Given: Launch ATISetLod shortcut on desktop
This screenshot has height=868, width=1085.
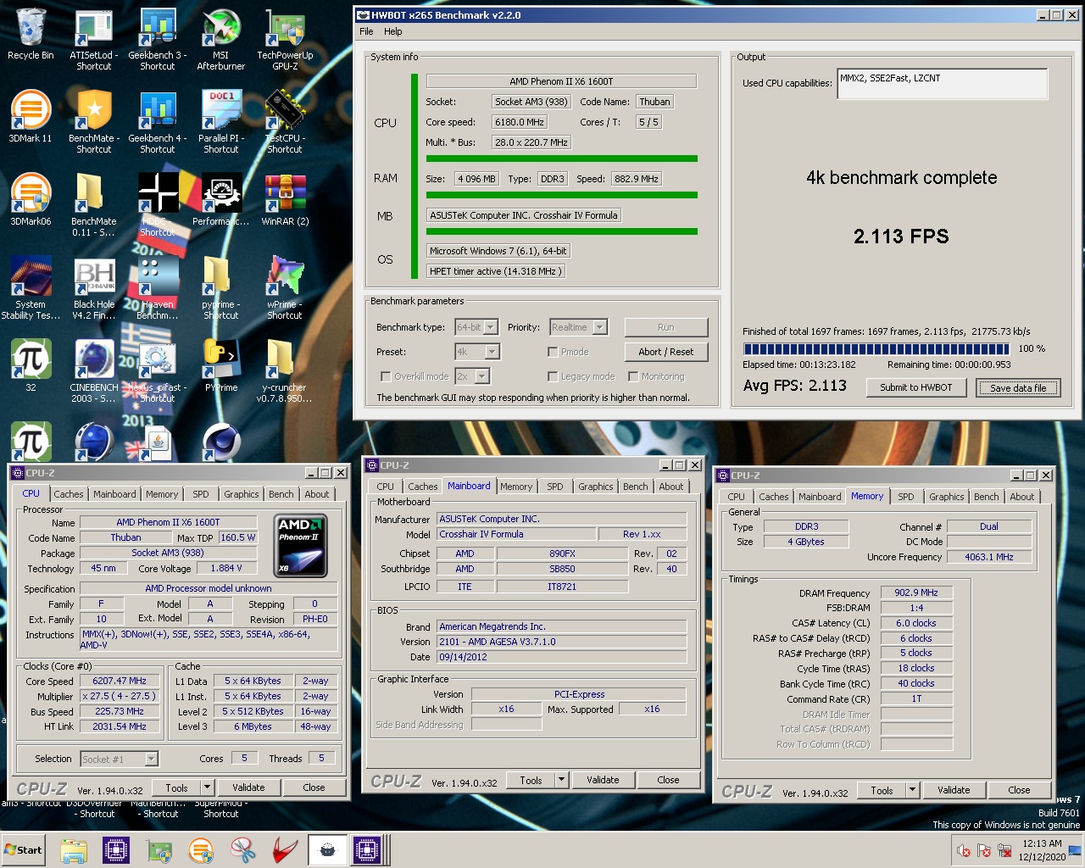Looking at the screenshot, I should coord(94,40).
